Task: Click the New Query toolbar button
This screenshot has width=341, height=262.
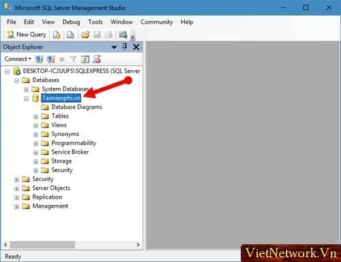Action: point(27,35)
